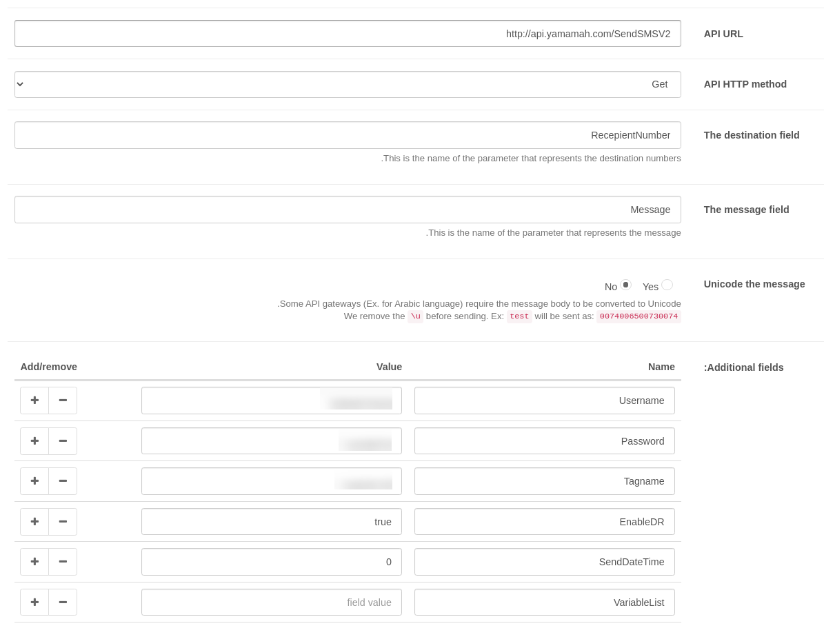
Task: Remove the Tagname field row
Action: 63,481
